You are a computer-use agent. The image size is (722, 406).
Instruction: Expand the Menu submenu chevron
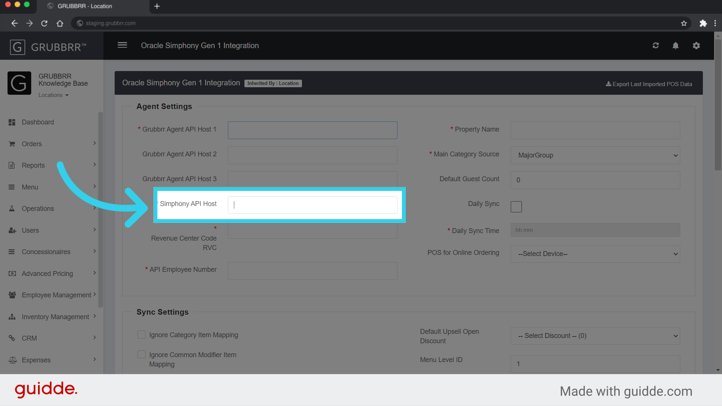[x=94, y=186]
